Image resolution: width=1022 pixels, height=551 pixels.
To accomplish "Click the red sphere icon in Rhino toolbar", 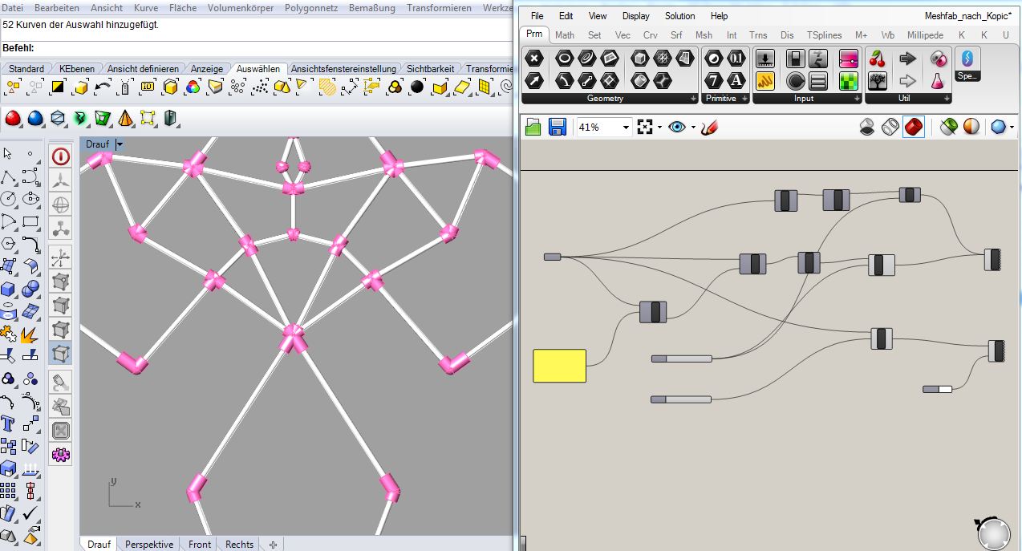I will pos(13,119).
